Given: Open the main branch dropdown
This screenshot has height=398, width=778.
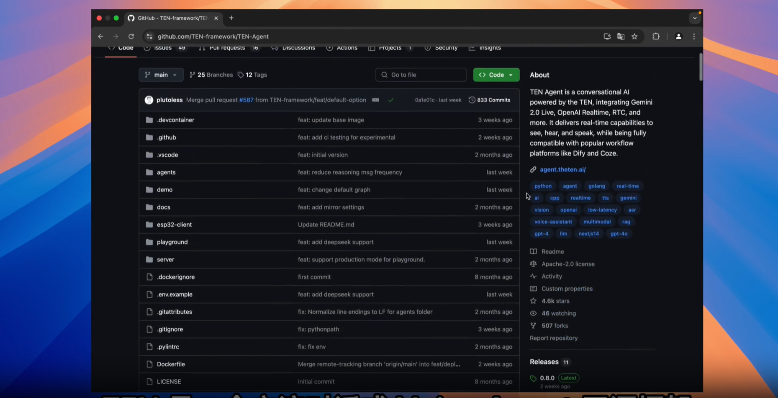Looking at the screenshot, I should click(161, 75).
